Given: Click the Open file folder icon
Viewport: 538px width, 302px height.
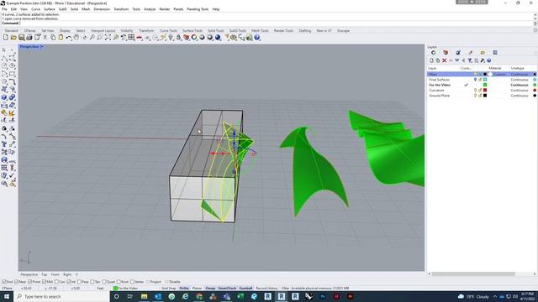Looking at the screenshot, I should click(13, 38).
